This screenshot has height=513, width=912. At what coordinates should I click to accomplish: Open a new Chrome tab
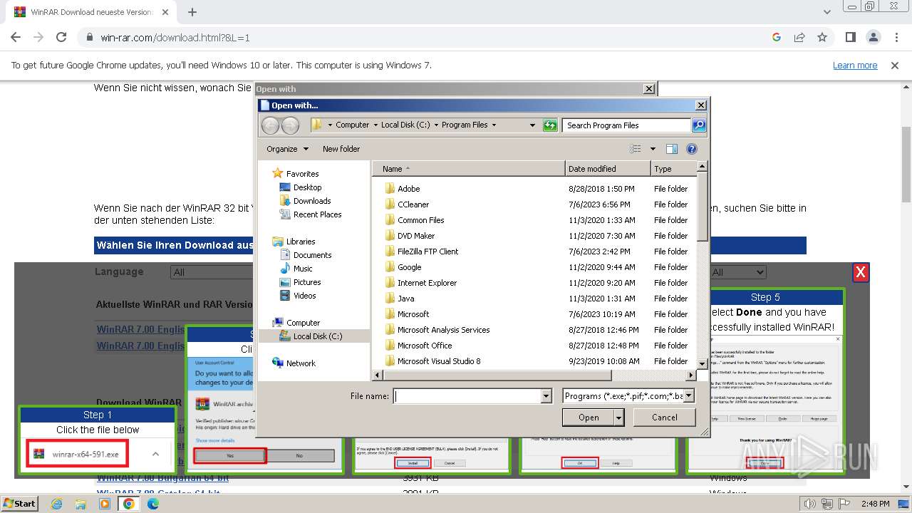pyautogui.click(x=192, y=12)
